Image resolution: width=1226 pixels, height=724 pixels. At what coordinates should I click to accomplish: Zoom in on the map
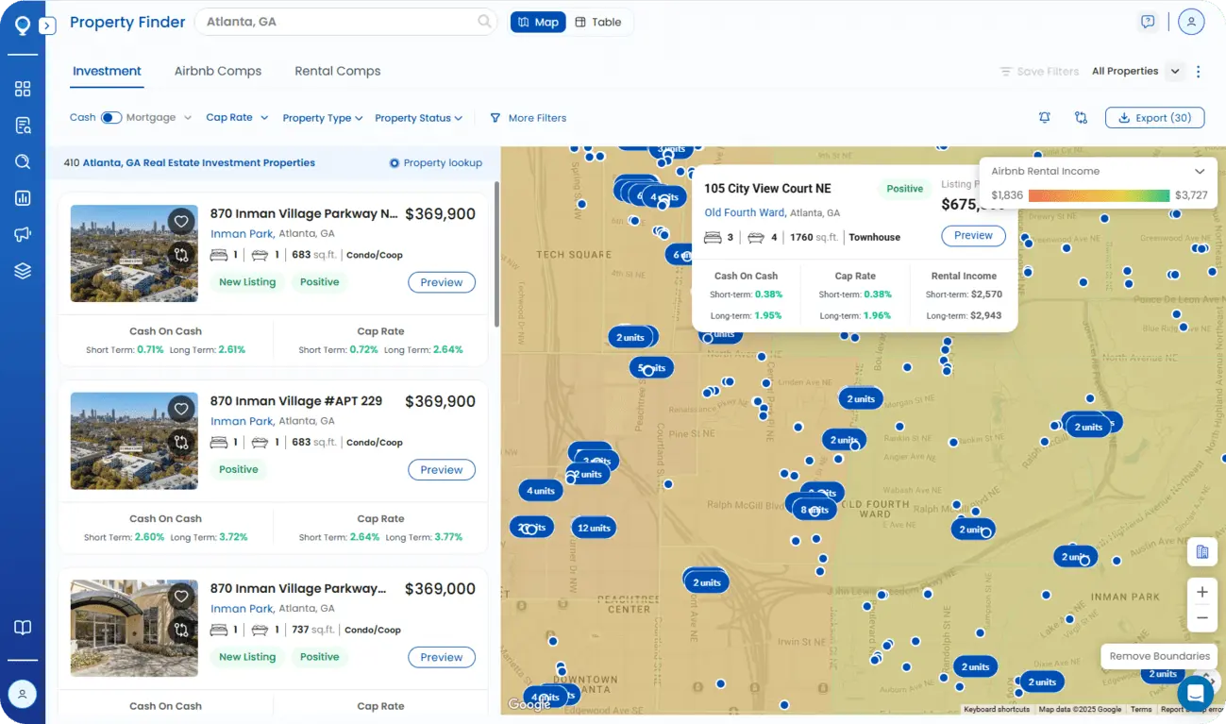(1201, 592)
